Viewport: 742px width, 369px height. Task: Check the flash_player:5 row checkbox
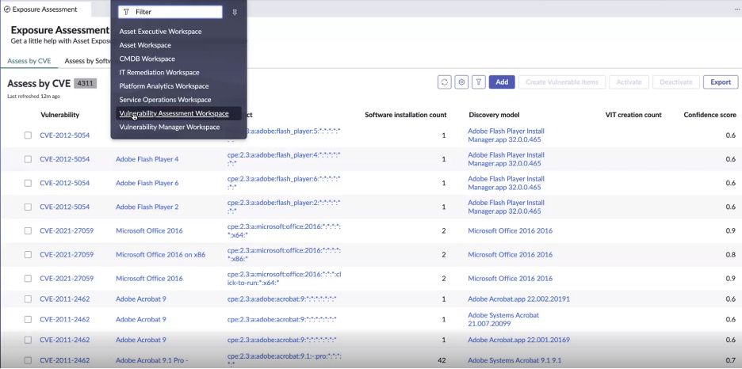point(28,135)
